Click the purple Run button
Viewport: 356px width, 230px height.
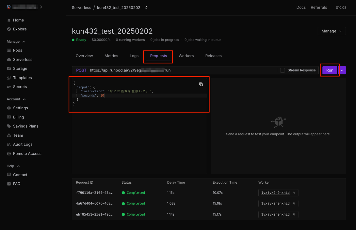[330, 70]
